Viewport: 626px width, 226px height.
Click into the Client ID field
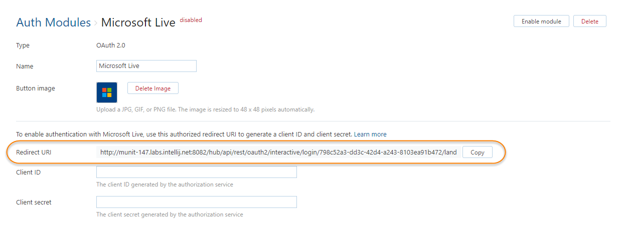[196, 172]
